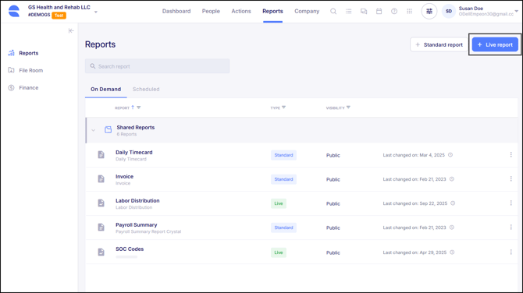Go to the People menu
This screenshot has width=523, height=293.
click(x=211, y=11)
